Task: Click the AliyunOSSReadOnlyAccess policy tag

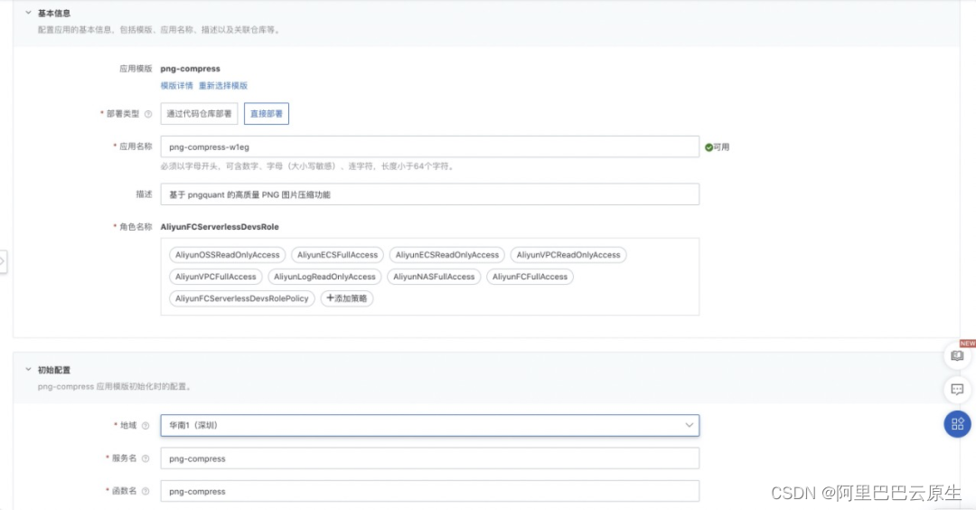Action: point(227,255)
